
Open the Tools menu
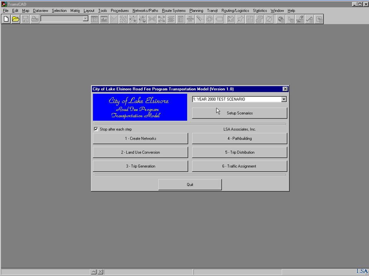click(x=102, y=11)
